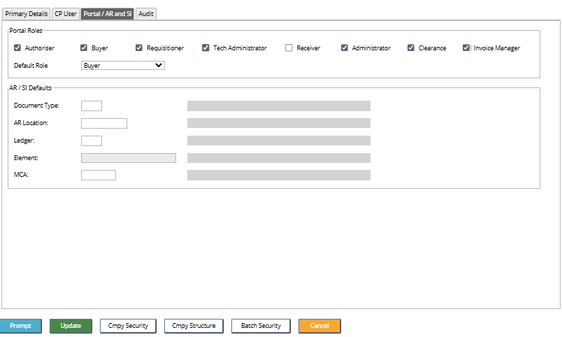Viewport: 562px width, 337px height.
Task: Click the MCA: label
Action: tap(21, 175)
